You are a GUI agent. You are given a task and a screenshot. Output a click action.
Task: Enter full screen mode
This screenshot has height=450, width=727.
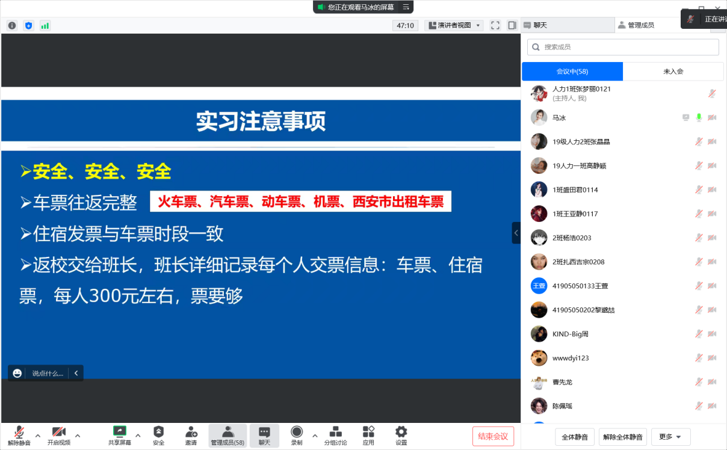point(495,25)
